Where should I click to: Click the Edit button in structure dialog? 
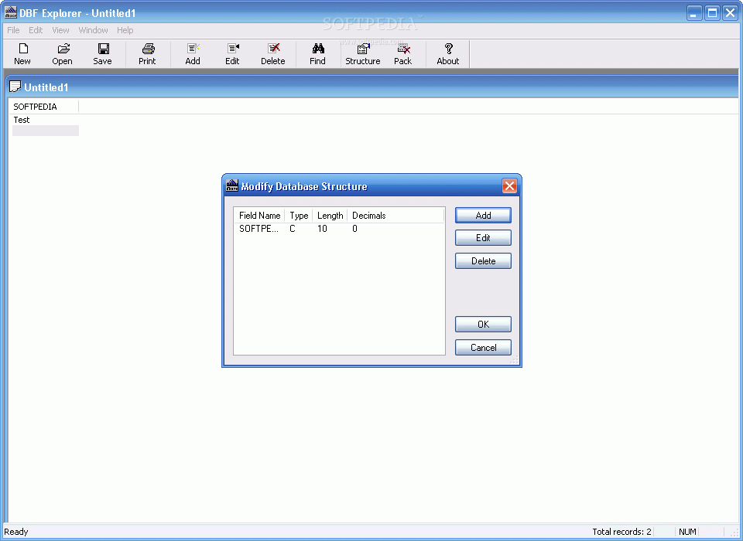click(483, 238)
